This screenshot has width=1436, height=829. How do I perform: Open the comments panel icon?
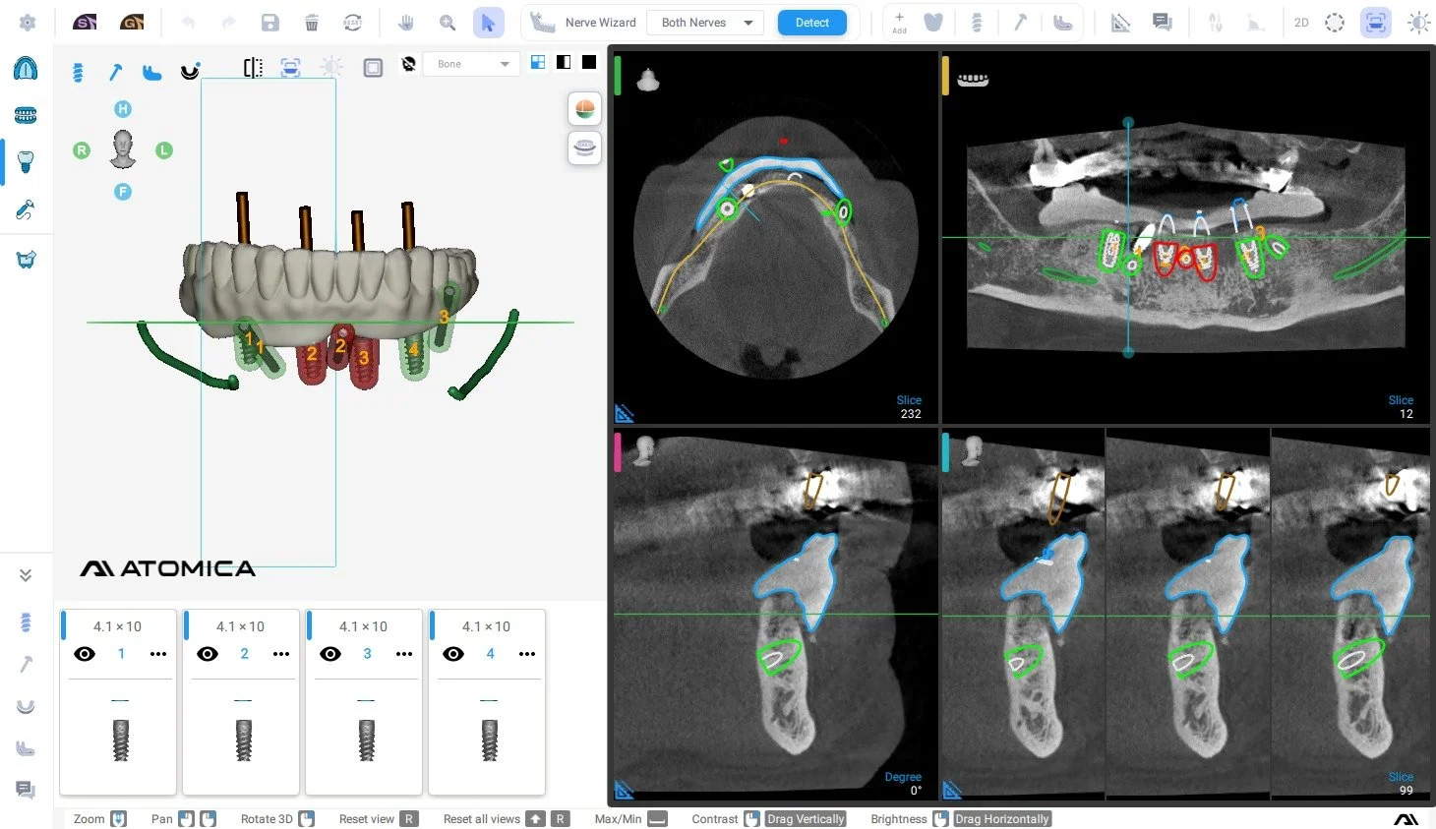click(x=1164, y=22)
